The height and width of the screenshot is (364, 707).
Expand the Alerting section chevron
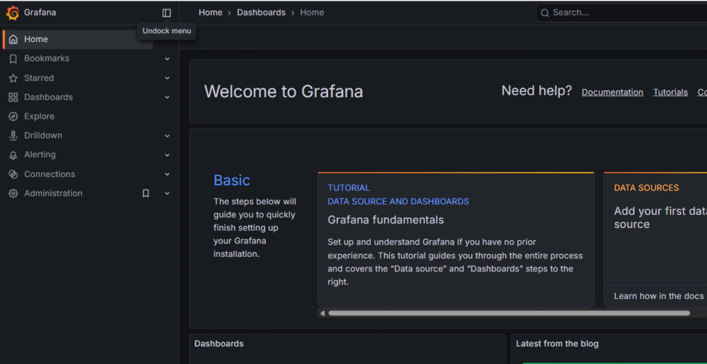point(167,155)
